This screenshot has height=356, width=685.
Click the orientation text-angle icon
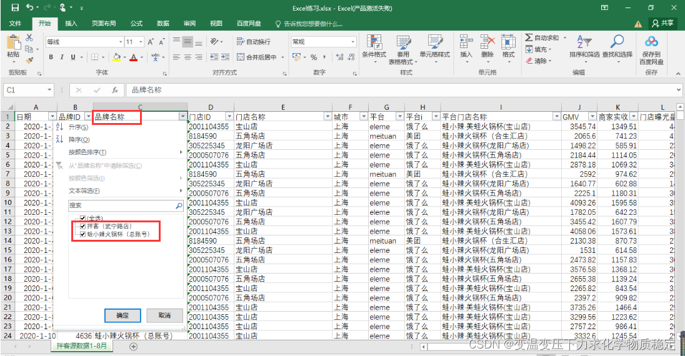point(214,41)
